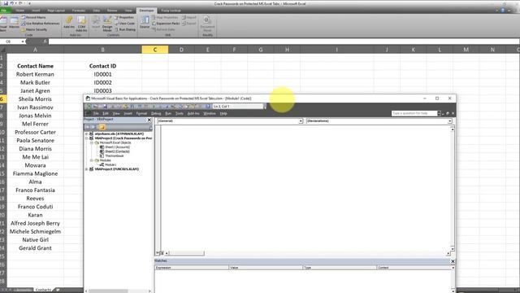
Task: Click the VBA toolbar Save icon
Action: point(105,107)
